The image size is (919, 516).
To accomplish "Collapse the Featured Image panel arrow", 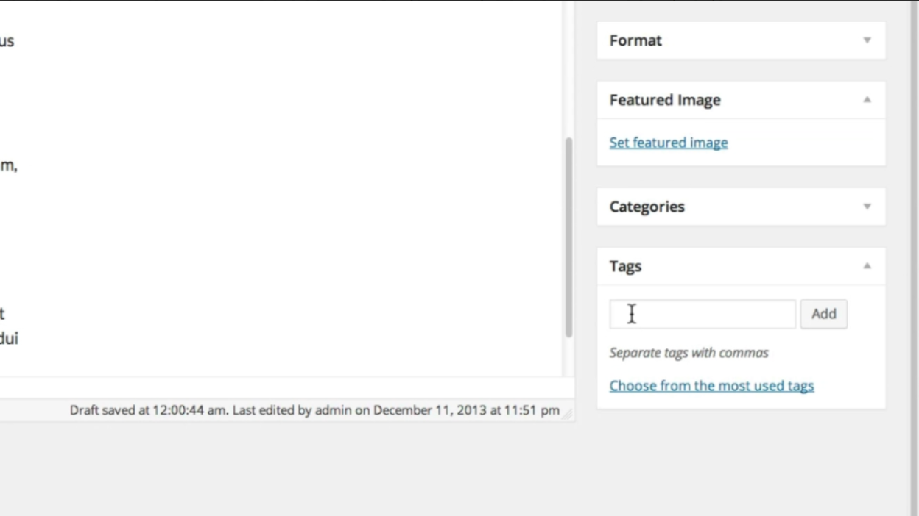I will pyautogui.click(x=867, y=100).
